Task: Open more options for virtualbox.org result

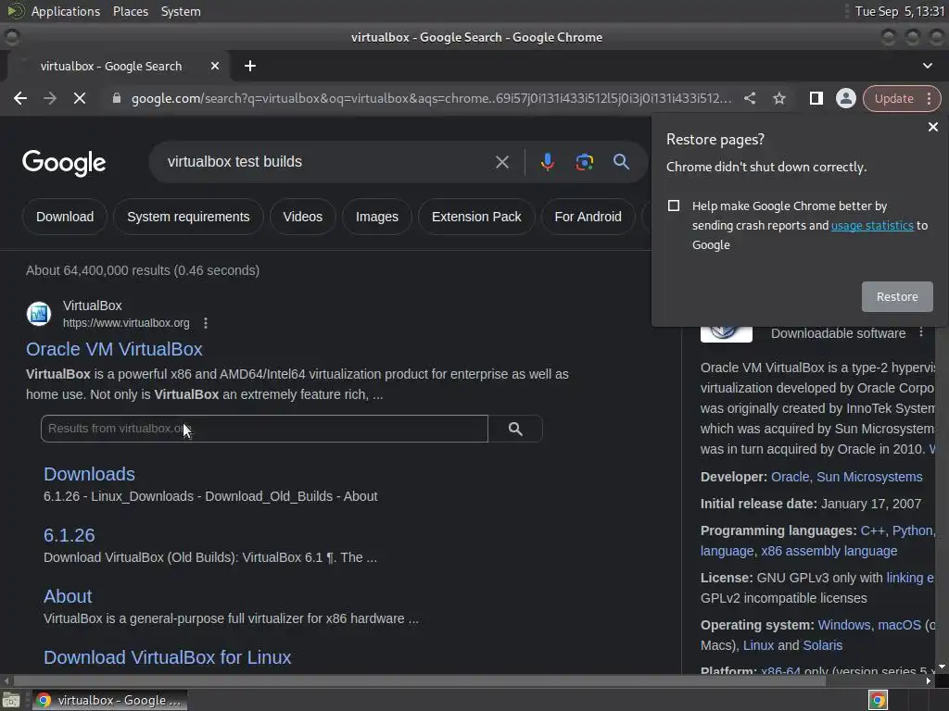Action: pyautogui.click(x=206, y=323)
